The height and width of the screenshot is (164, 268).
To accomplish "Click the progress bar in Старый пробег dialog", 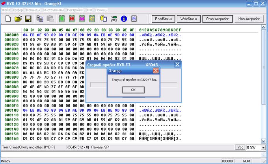I will click(x=134, y=85).
